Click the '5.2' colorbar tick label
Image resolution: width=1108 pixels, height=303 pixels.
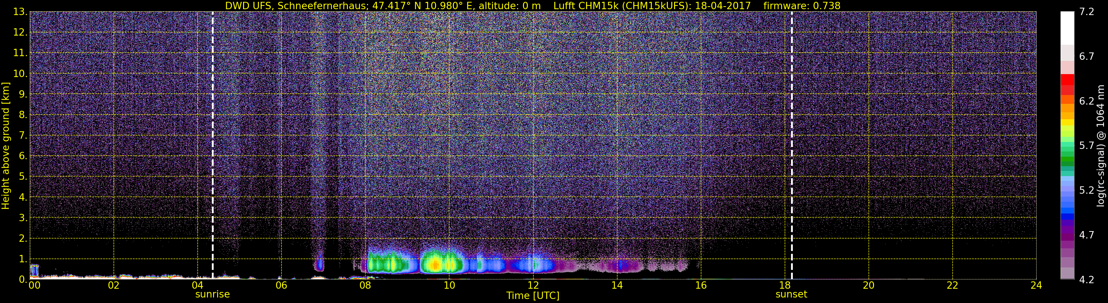coord(1087,190)
